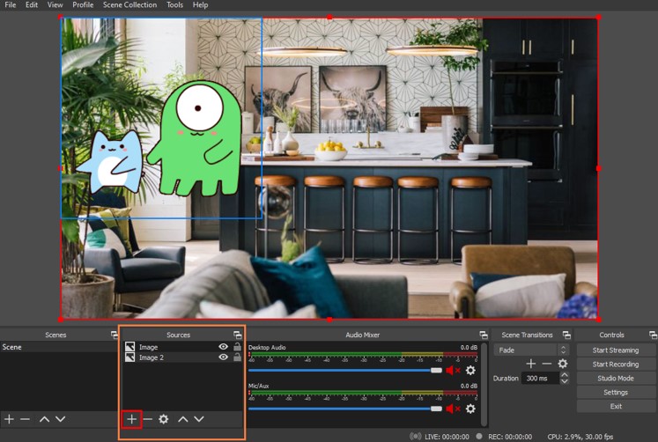The image size is (658, 442).
Task: Add a new source with plus icon
Action: click(131, 420)
